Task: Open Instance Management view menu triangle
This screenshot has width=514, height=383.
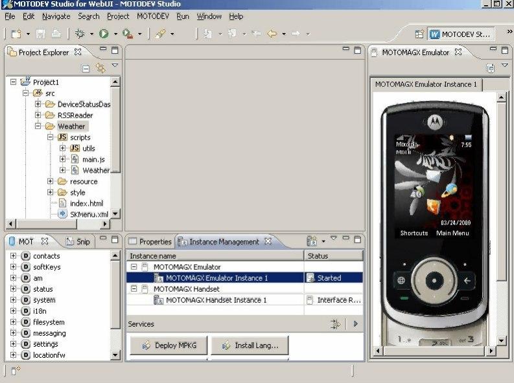Action: tap(334, 238)
